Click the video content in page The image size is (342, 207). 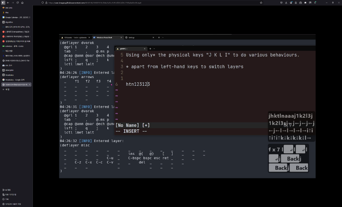(x=187, y=105)
